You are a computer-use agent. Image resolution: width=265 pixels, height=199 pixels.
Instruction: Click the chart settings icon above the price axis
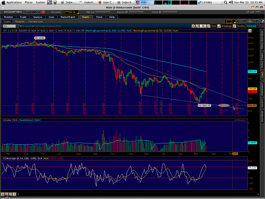[250, 31]
